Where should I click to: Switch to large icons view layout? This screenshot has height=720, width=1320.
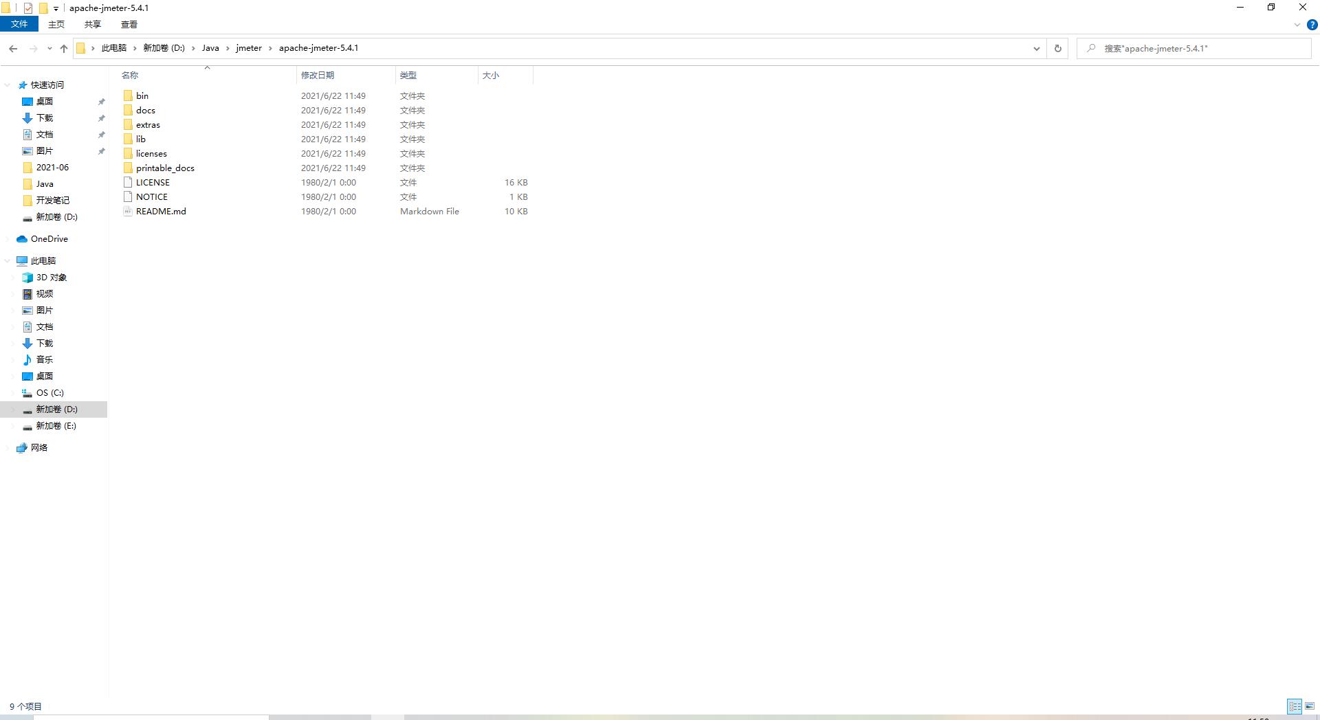tap(1310, 706)
